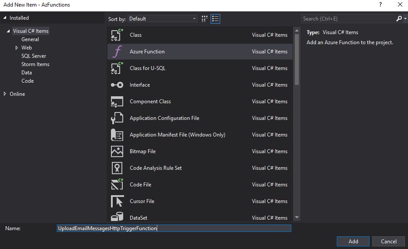Choose the Interface template icon
This screenshot has height=249, width=408.
tap(117, 85)
